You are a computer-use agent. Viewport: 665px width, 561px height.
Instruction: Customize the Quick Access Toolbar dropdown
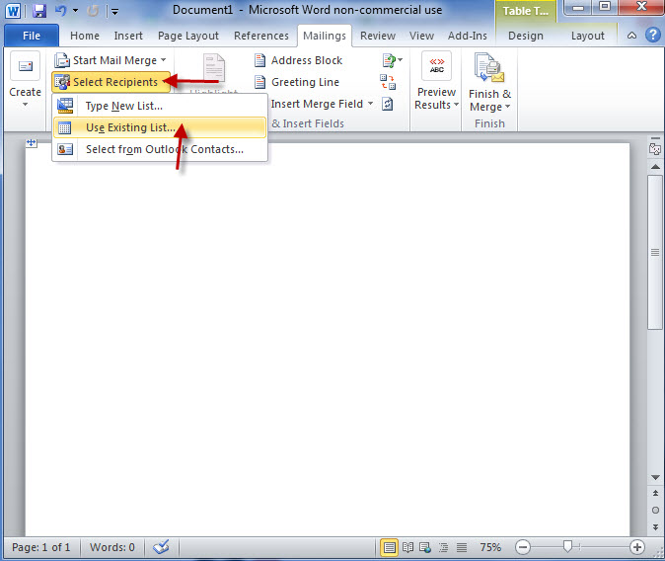[x=114, y=12]
